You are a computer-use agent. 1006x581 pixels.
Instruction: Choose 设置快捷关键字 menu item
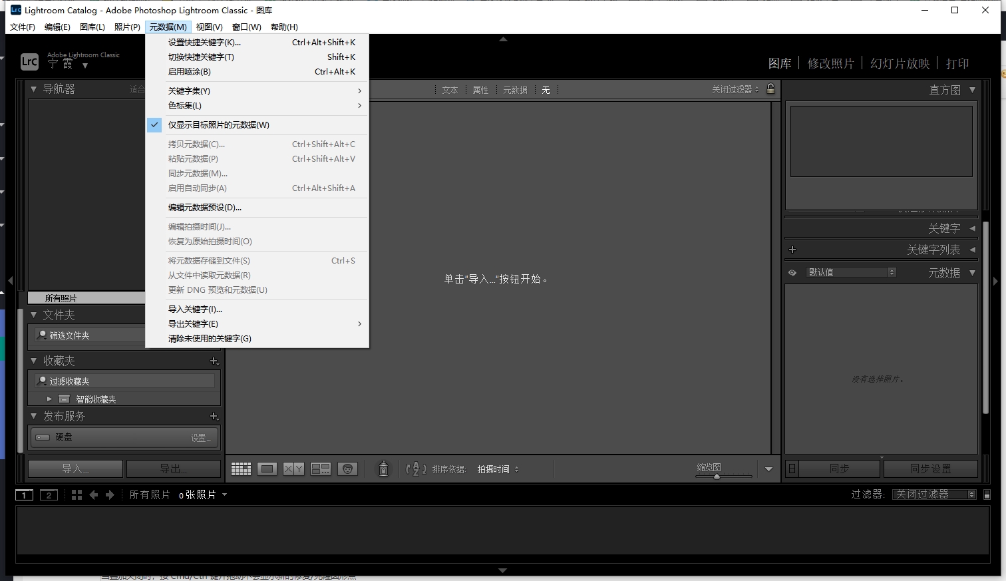[x=257, y=42]
